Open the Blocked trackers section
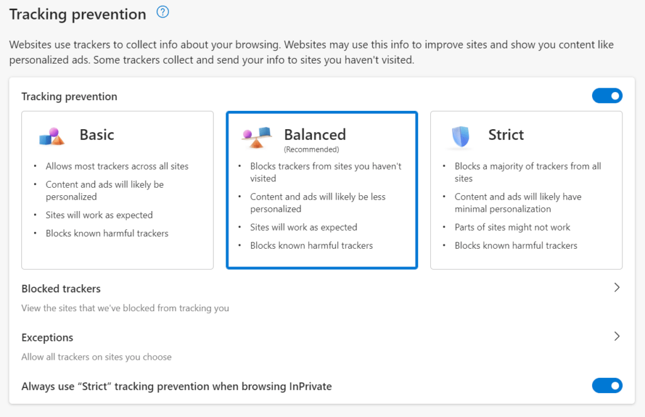Image resolution: width=645 pixels, height=417 pixels. pos(322,298)
